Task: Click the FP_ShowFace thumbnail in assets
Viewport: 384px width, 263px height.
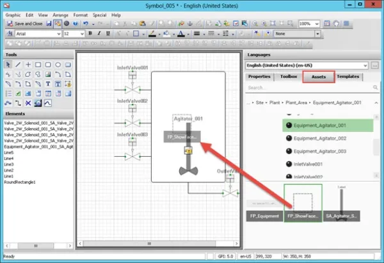Action: 303,202
